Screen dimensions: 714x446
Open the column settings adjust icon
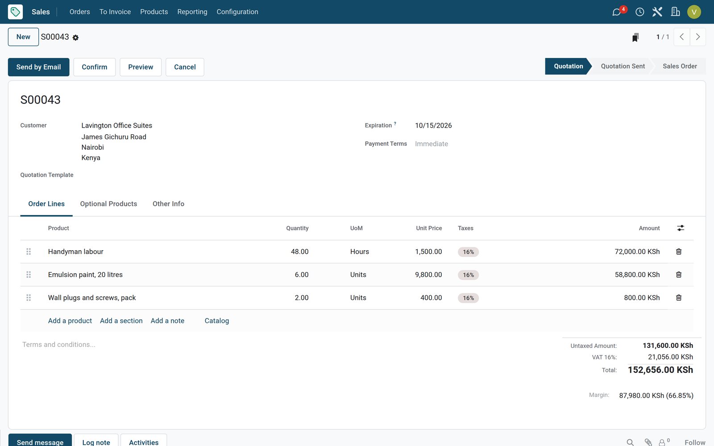(681, 228)
